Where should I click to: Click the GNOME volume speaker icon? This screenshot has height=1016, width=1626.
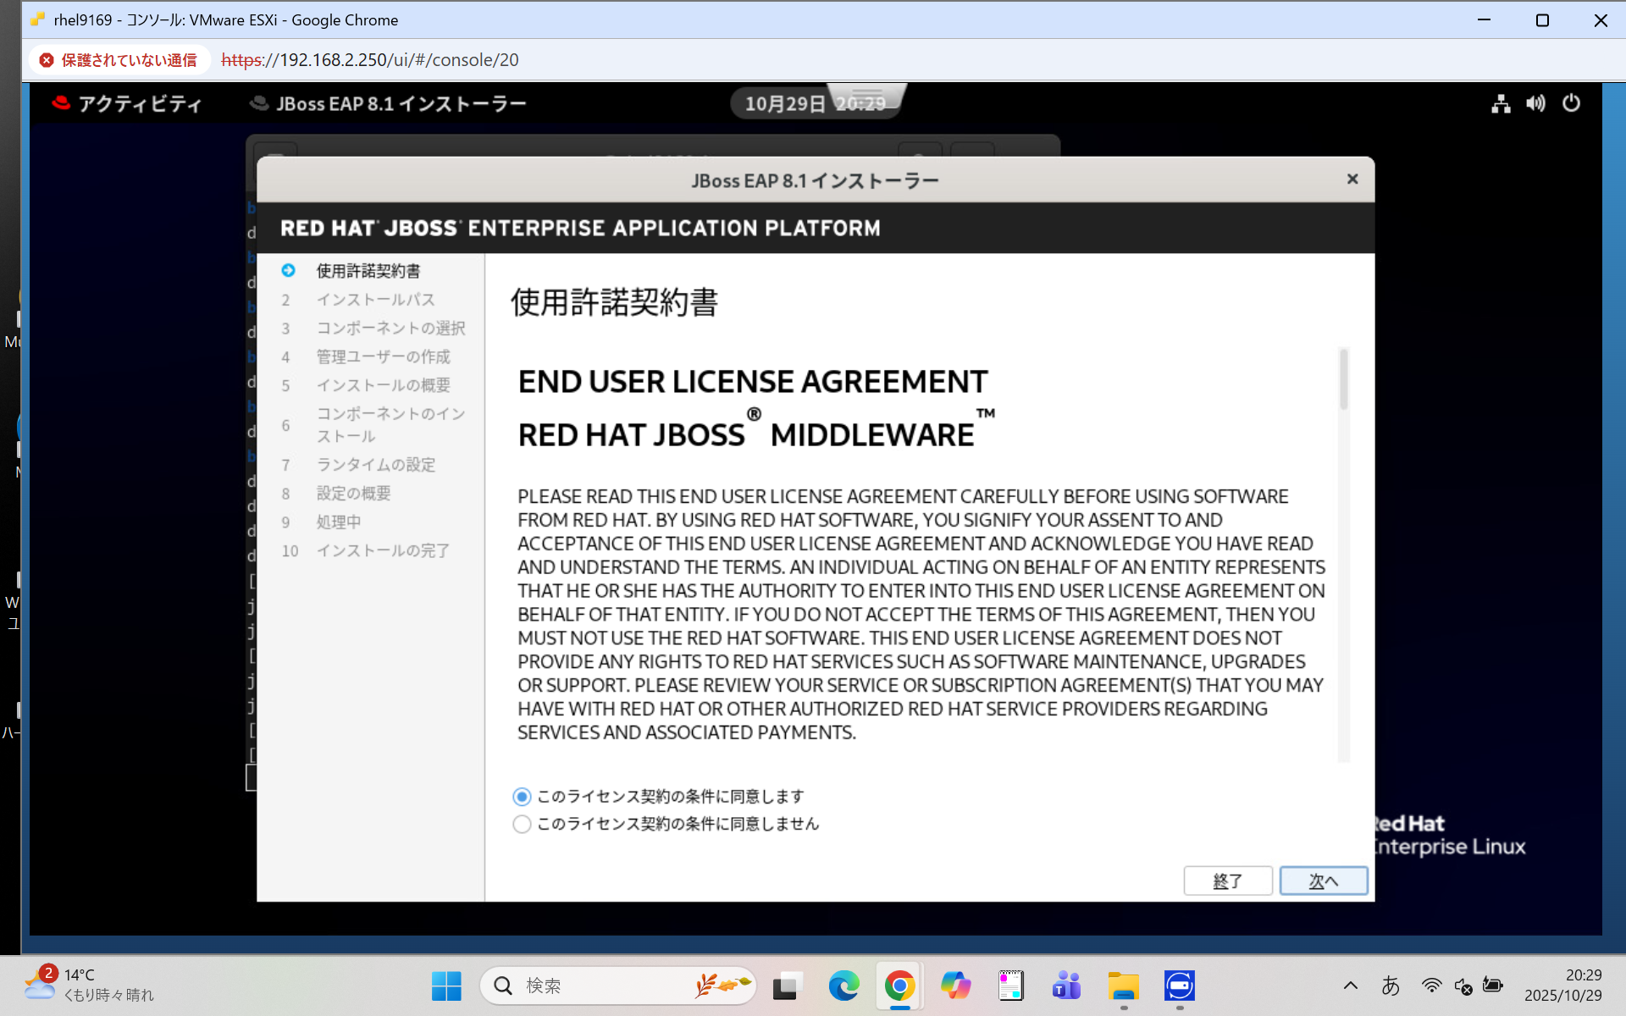1535,103
